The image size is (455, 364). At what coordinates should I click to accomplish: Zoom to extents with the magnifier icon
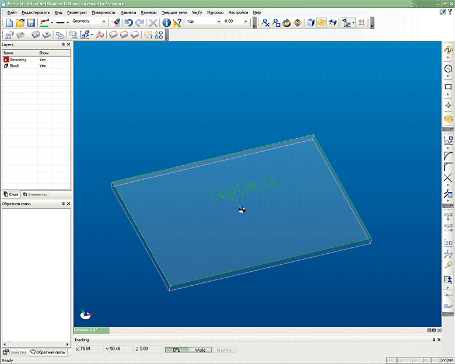coord(265,23)
